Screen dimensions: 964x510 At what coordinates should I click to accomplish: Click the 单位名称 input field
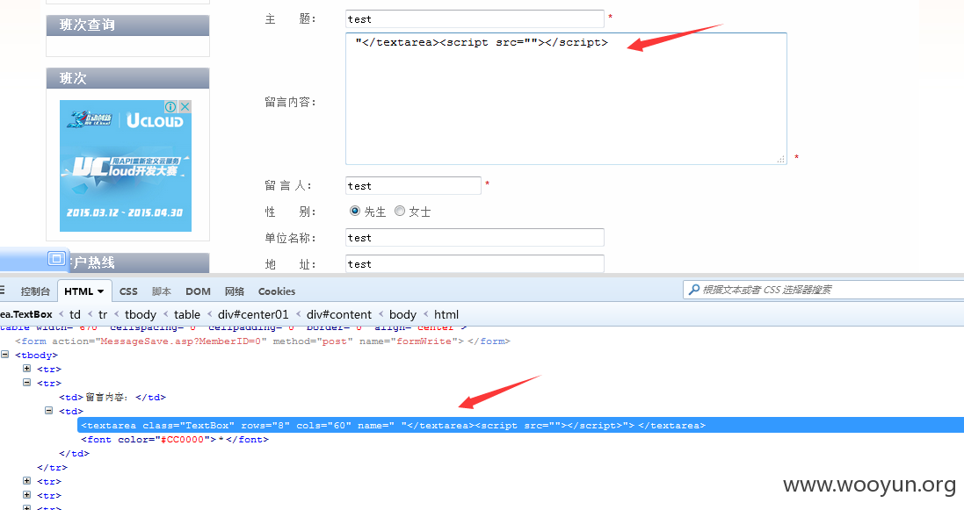click(x=475, y=237)
